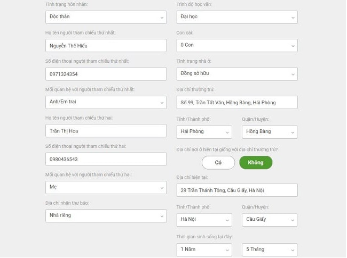Click the first reference name field
347x258 pixels.
tap(105, 46)
